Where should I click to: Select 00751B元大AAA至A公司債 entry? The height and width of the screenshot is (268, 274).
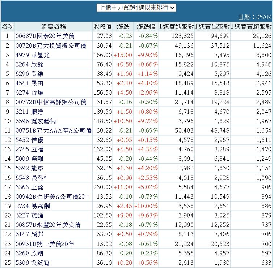pyautogui.click(x=54, y=130)
